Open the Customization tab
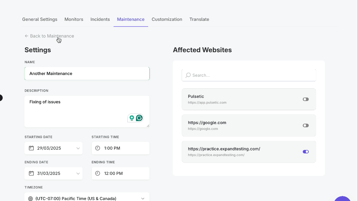This screenshot has height=201, width=358. [x=167, y=20]
